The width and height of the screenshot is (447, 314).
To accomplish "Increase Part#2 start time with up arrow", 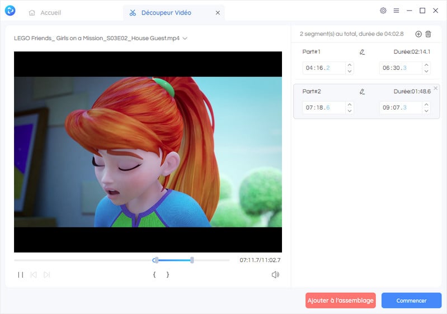I will [x=350, y=104].
